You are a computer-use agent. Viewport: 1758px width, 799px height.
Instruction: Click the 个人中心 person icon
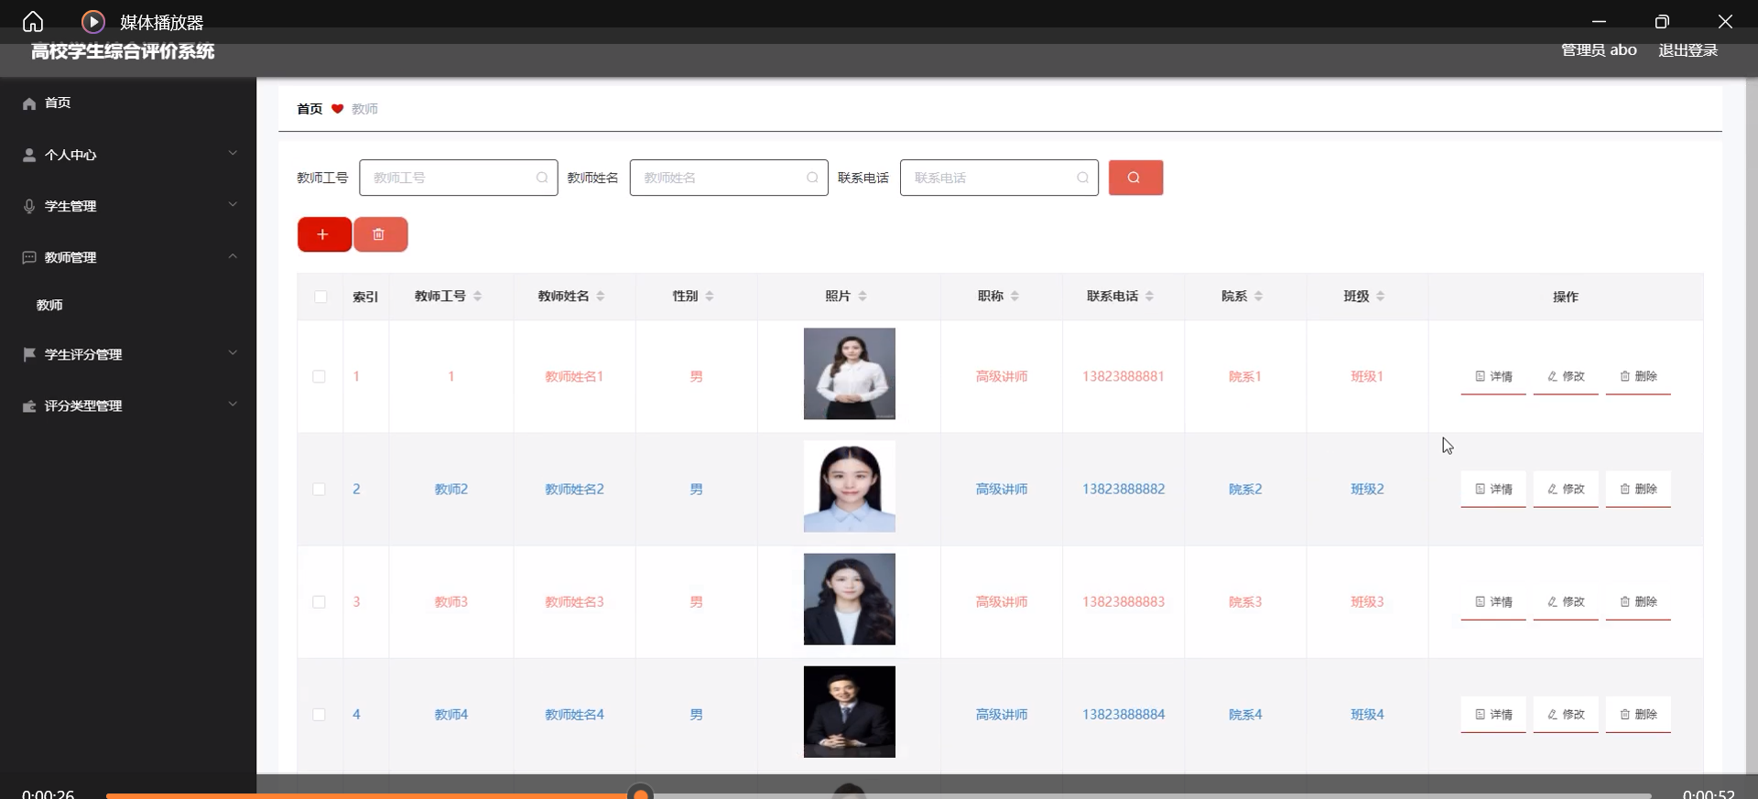point(29,155)
